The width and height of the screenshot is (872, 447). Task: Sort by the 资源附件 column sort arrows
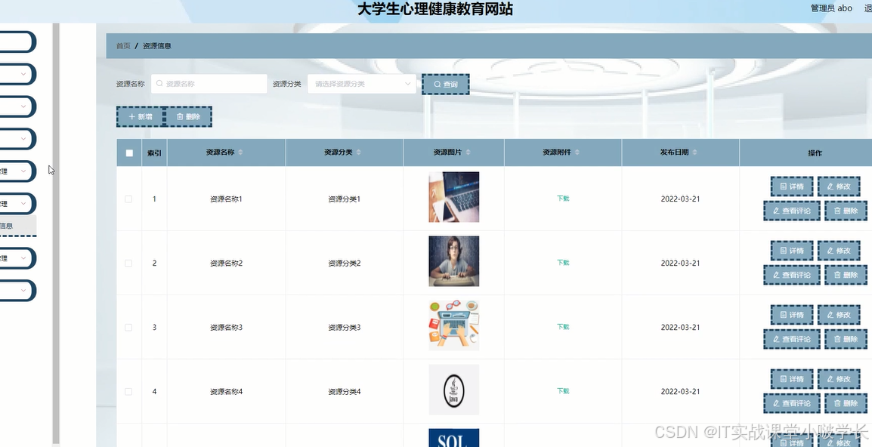pyautogui.click(x=577, y=153)
